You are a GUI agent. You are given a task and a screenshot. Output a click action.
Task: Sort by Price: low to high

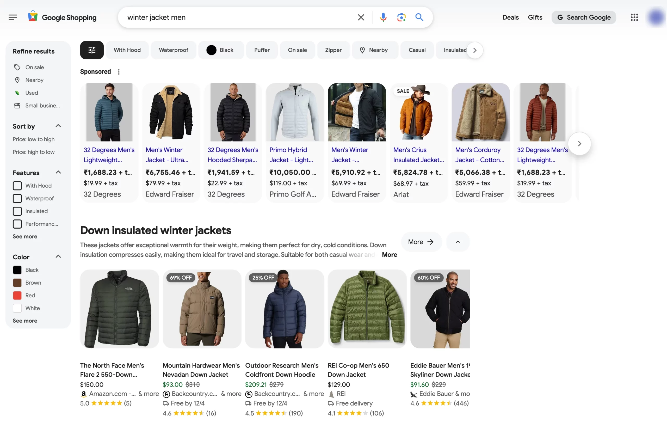click(x=34, y=139)
